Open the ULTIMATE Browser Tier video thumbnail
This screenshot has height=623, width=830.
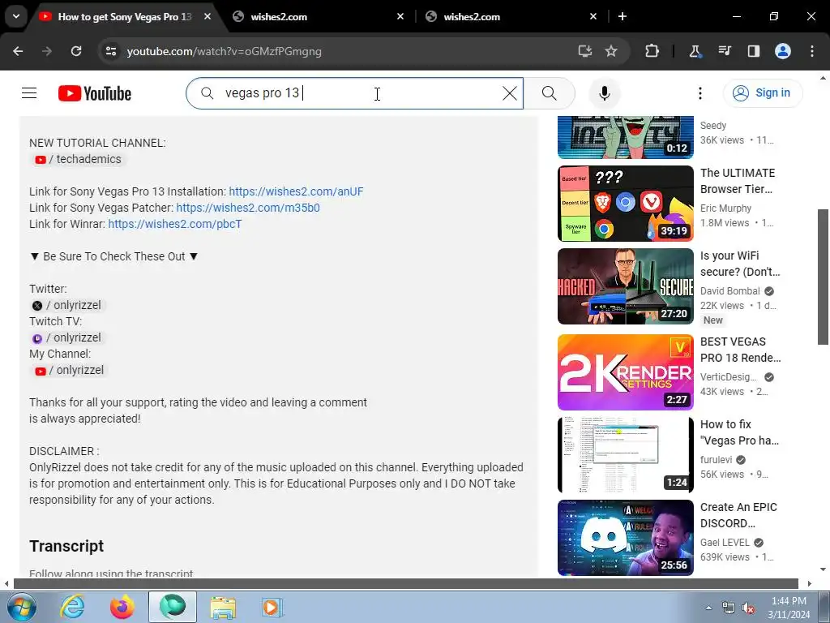625,204
